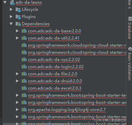Click the Database tool window icon
This screenshot has width=132, height=125.
[x=130, y=19]
